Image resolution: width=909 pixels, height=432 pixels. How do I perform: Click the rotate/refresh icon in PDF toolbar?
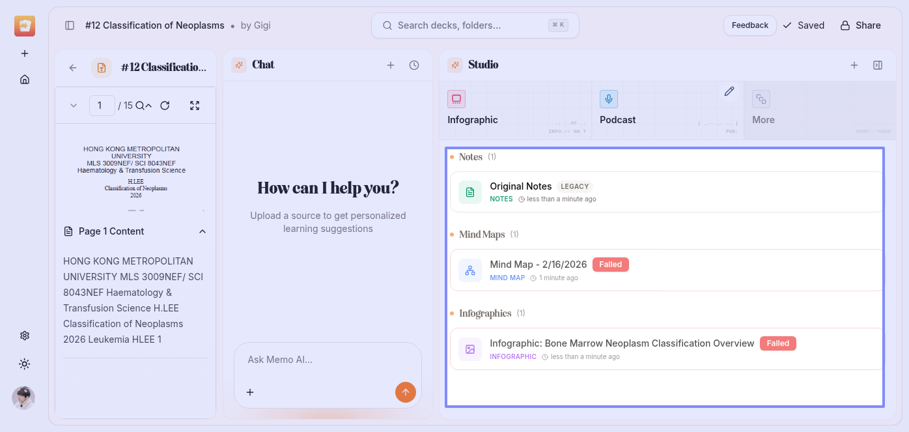(x=165, y=106)
